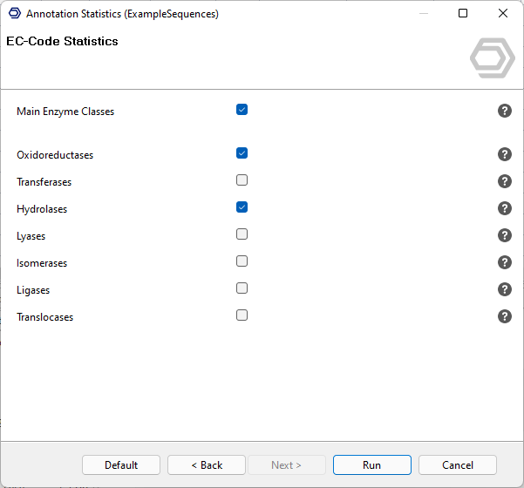Disable the Oxidoreductases checkbox
524x488 pixels.
242,153
